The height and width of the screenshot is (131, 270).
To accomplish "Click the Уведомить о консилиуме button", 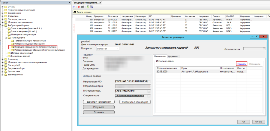I will point(135,102).
